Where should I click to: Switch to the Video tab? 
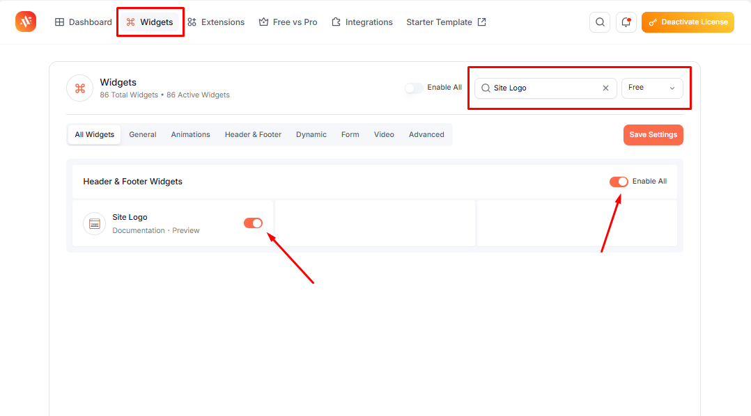coord(384,135)
